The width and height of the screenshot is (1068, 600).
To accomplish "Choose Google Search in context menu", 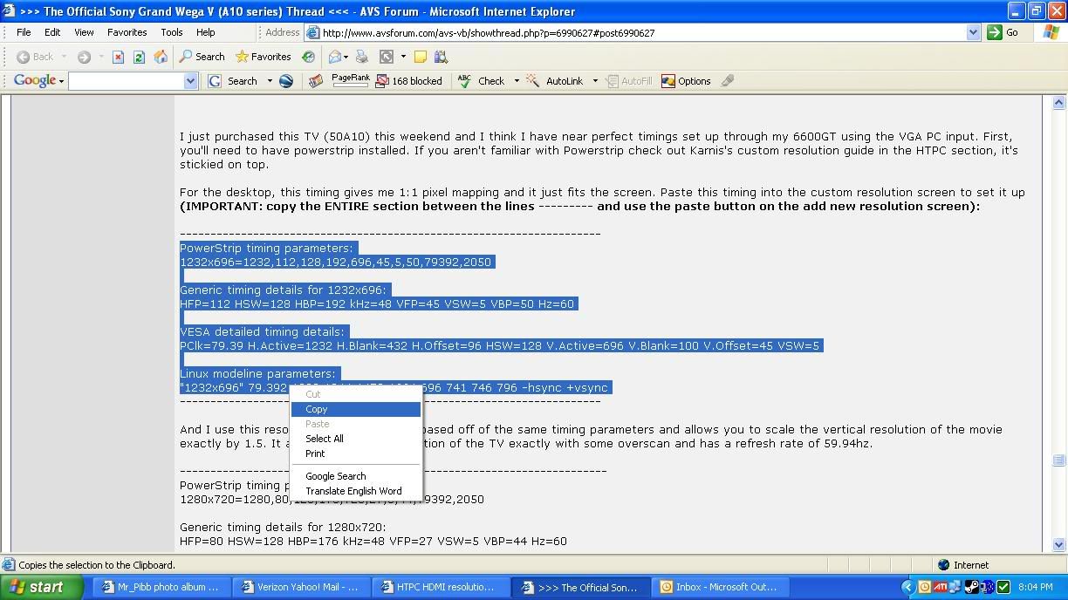I will pyautogui.click(x=356, y=476).
